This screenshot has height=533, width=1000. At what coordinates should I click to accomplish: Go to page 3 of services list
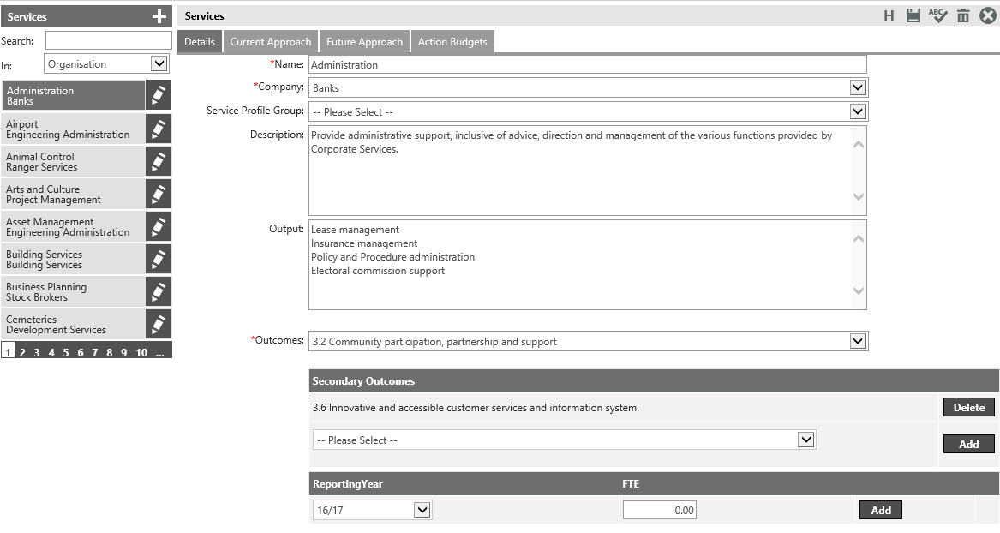tap(37, 352)
